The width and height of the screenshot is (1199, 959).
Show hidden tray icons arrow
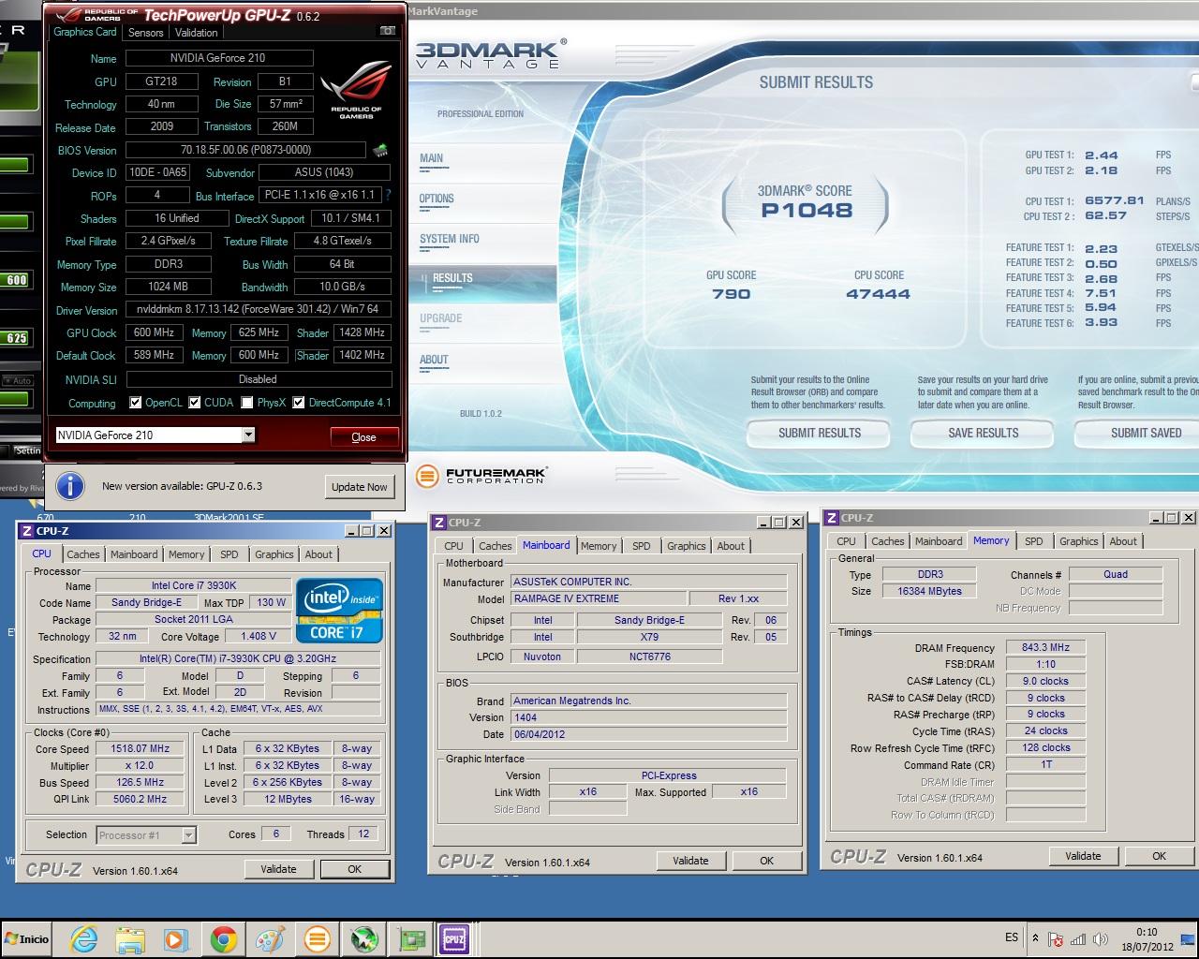[x=1035, y=938]
